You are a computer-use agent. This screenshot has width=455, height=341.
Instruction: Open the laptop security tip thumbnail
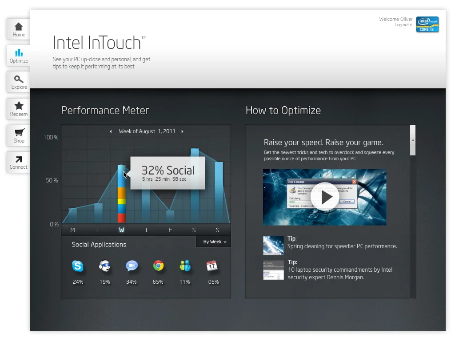pyautogui.click(x=273, y=270)
